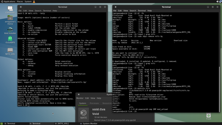222x125 pixels.
Task: Click left Terminal window menu button
Action: coord(21,7)
